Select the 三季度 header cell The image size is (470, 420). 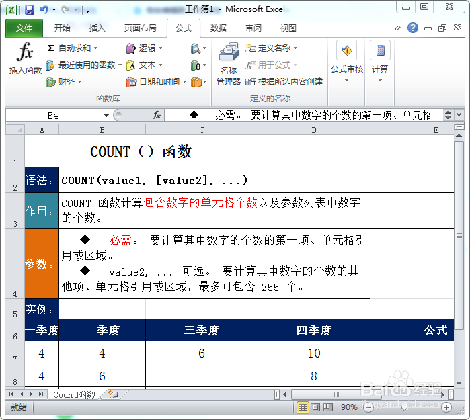pyautogui.click(x=202, y=330)
